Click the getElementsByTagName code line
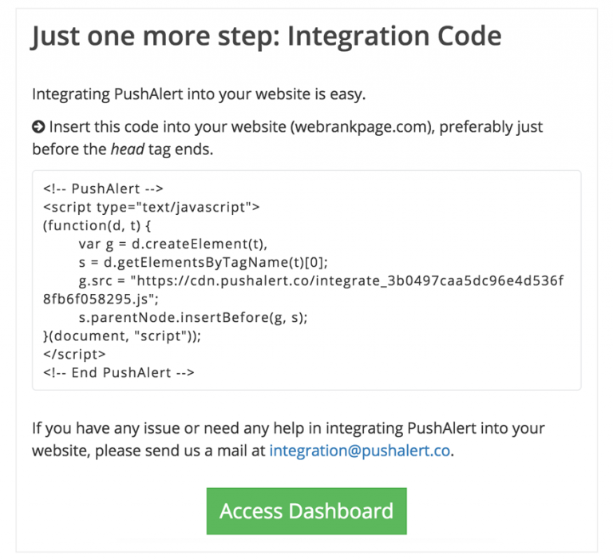The height and width of the screenshot is (560, 613). coord(204,262)
